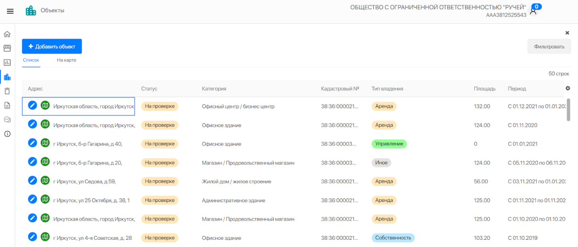Image resolution: width=578 pixels, height=247 pixels.
Task: Open table column settings gear
Action: (568, 88)
